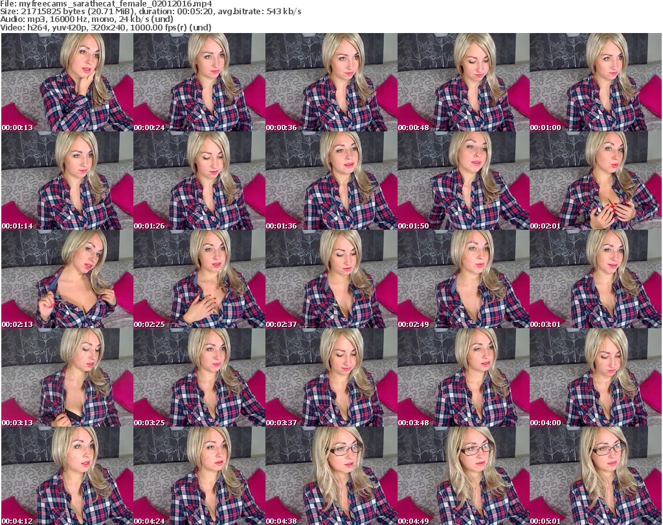663x525 pixels.
Task: Select the thumbnail timestamped 00:00:24
Action: click(x=199, y=82)
